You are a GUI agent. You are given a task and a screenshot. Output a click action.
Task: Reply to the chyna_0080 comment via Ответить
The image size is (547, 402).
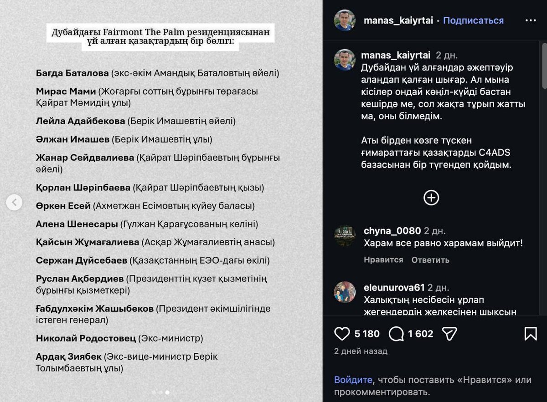(x=430, y=260)
